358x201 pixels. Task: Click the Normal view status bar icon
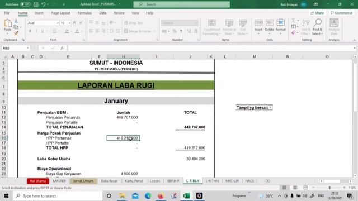(285, 188)
